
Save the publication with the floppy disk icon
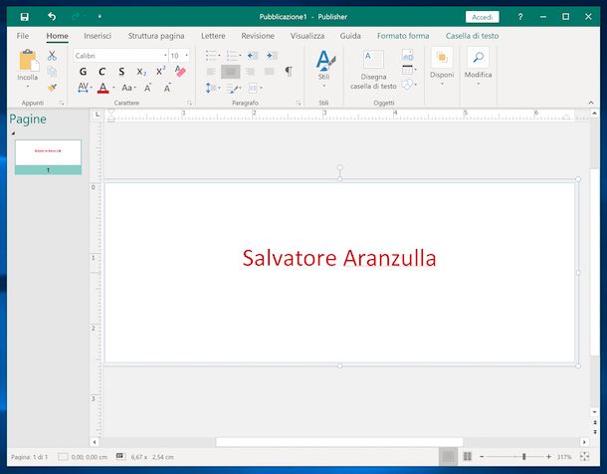pyautogui.click(x=25, y=17)
